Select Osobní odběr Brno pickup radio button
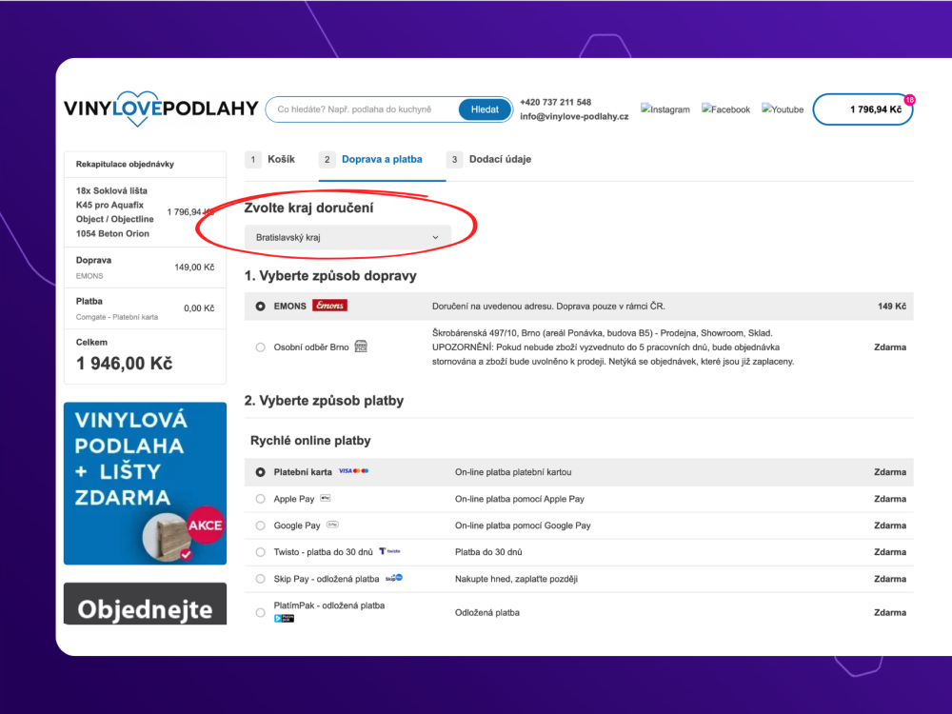952x714 pixels. coord(261,347)
